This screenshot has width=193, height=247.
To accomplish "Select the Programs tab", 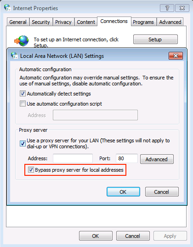I will 143,22.
